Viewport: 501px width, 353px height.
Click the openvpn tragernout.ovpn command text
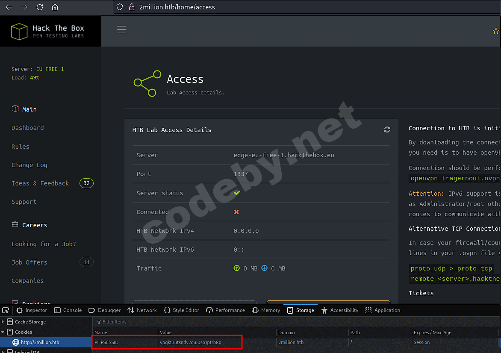(x=455, y=178)
